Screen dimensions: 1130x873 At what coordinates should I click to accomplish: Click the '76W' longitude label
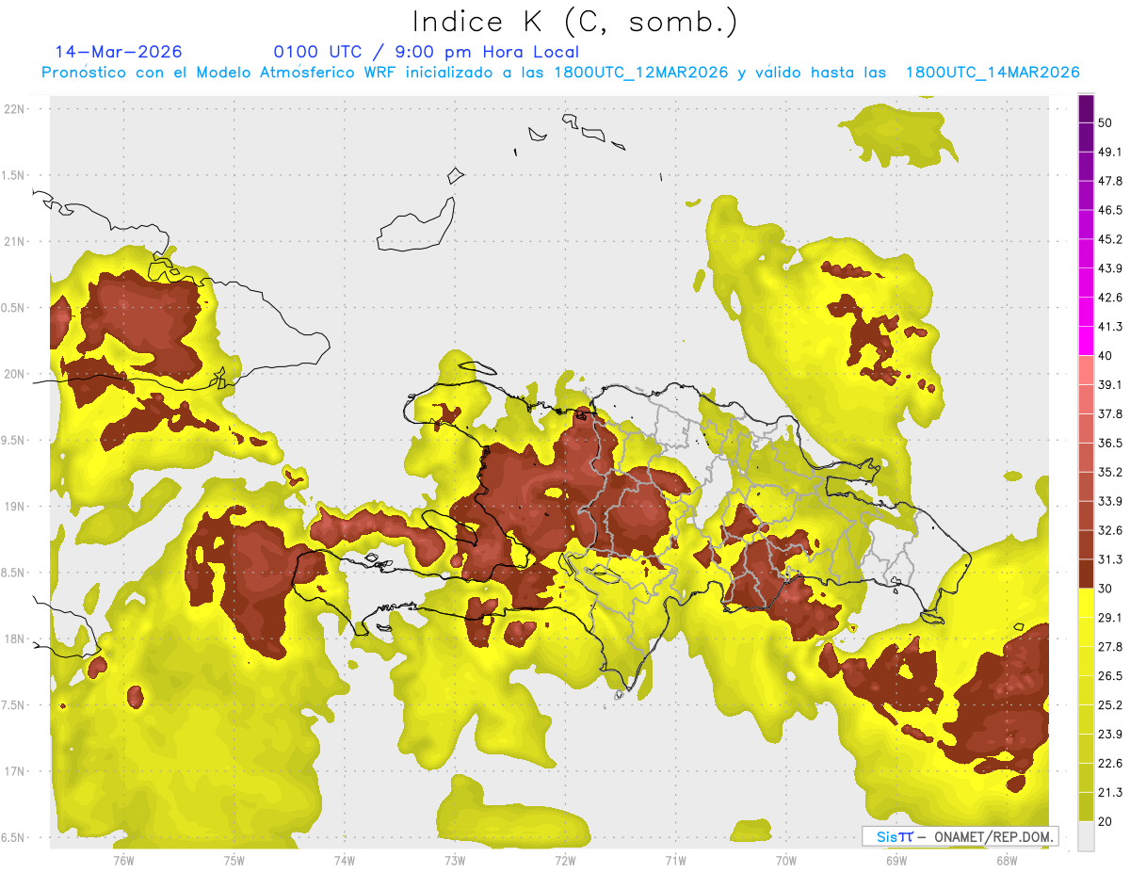123,860
